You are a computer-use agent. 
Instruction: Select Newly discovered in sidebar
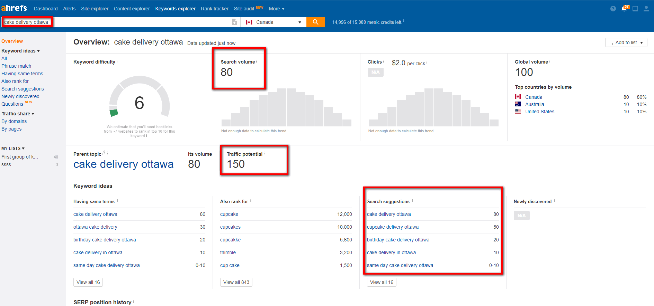point(20,96)
